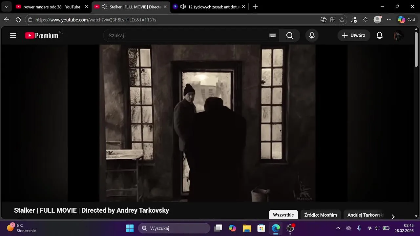Open a new browser tab
Viewport: 420px width, 236px height.
point(255,7)
